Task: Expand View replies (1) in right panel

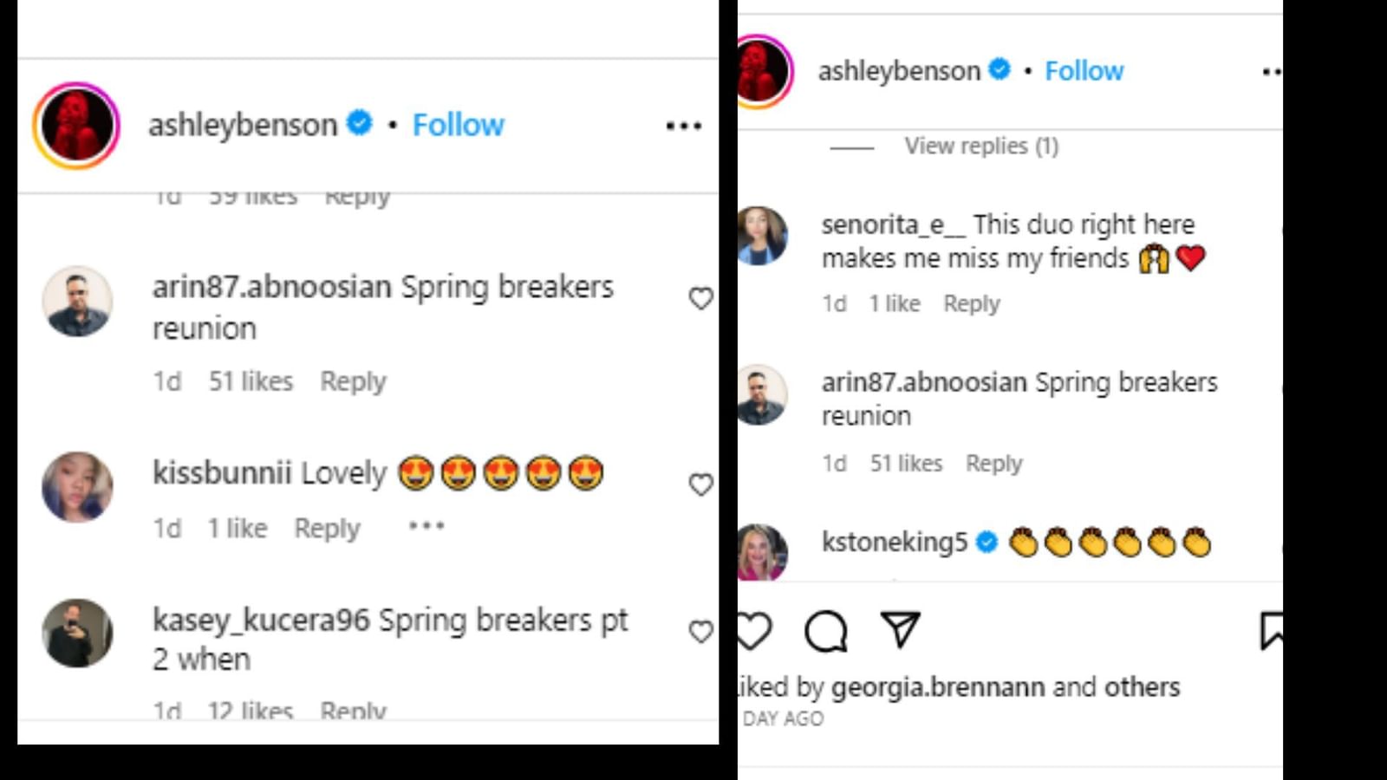Action: pos(981,146)
